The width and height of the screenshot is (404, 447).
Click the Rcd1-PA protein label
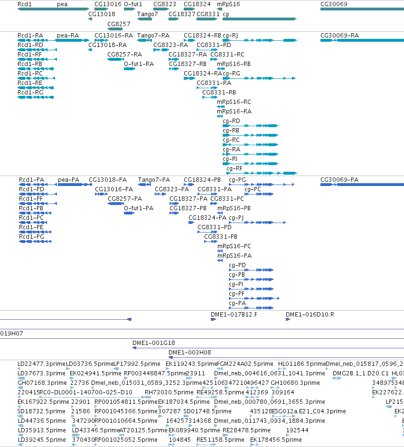(x=32, y=179)
